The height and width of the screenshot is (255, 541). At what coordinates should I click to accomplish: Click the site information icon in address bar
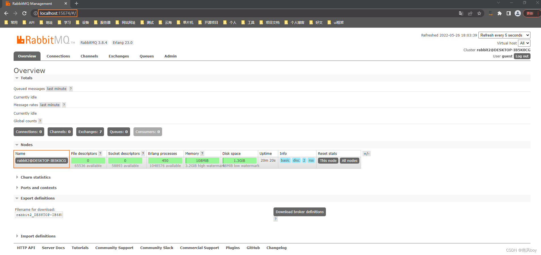tap(35, 13)
